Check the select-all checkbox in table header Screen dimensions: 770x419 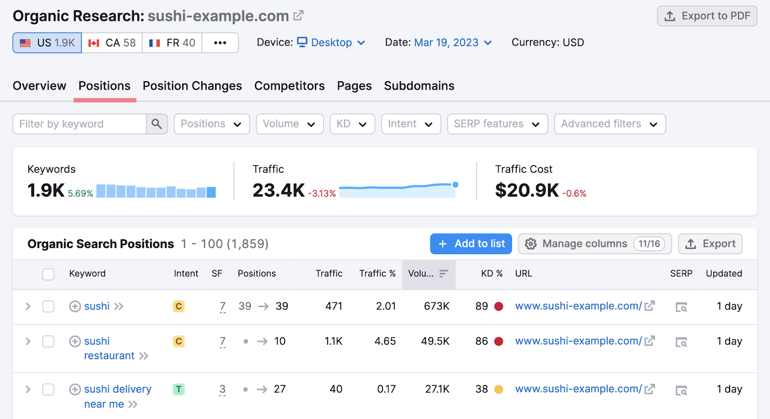pos(48,274)
